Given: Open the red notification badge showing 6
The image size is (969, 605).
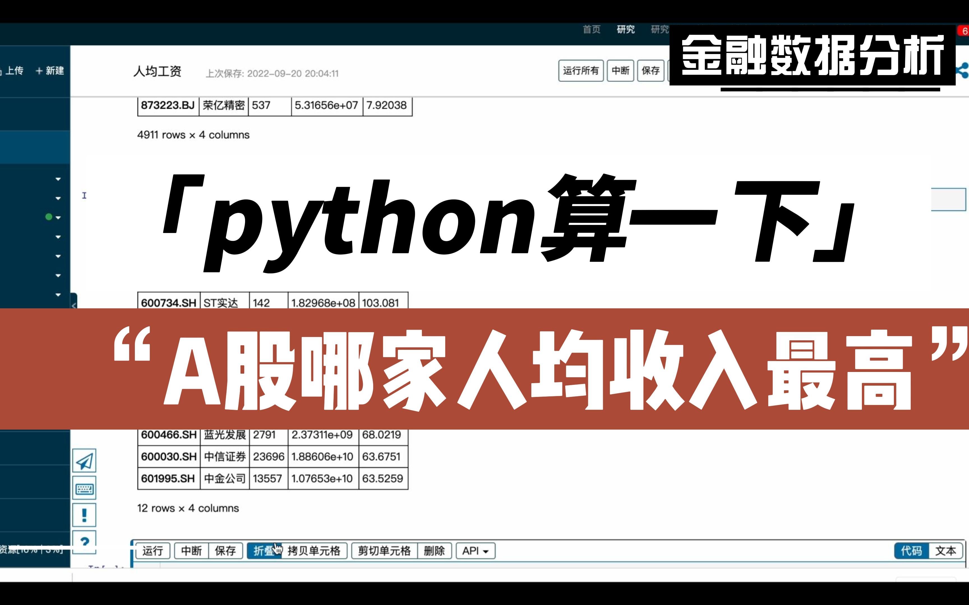Looking at the screenshot, I should (963, 31).
